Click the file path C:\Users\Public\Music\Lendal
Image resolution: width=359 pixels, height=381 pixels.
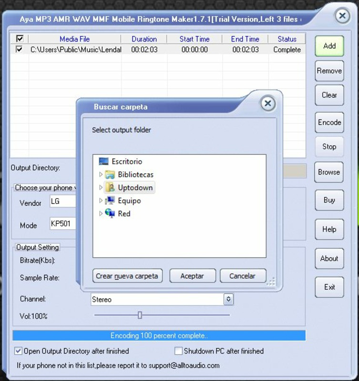tap(76, 50)
